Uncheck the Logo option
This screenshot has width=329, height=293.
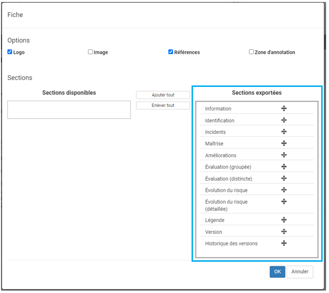coord(10,52)
